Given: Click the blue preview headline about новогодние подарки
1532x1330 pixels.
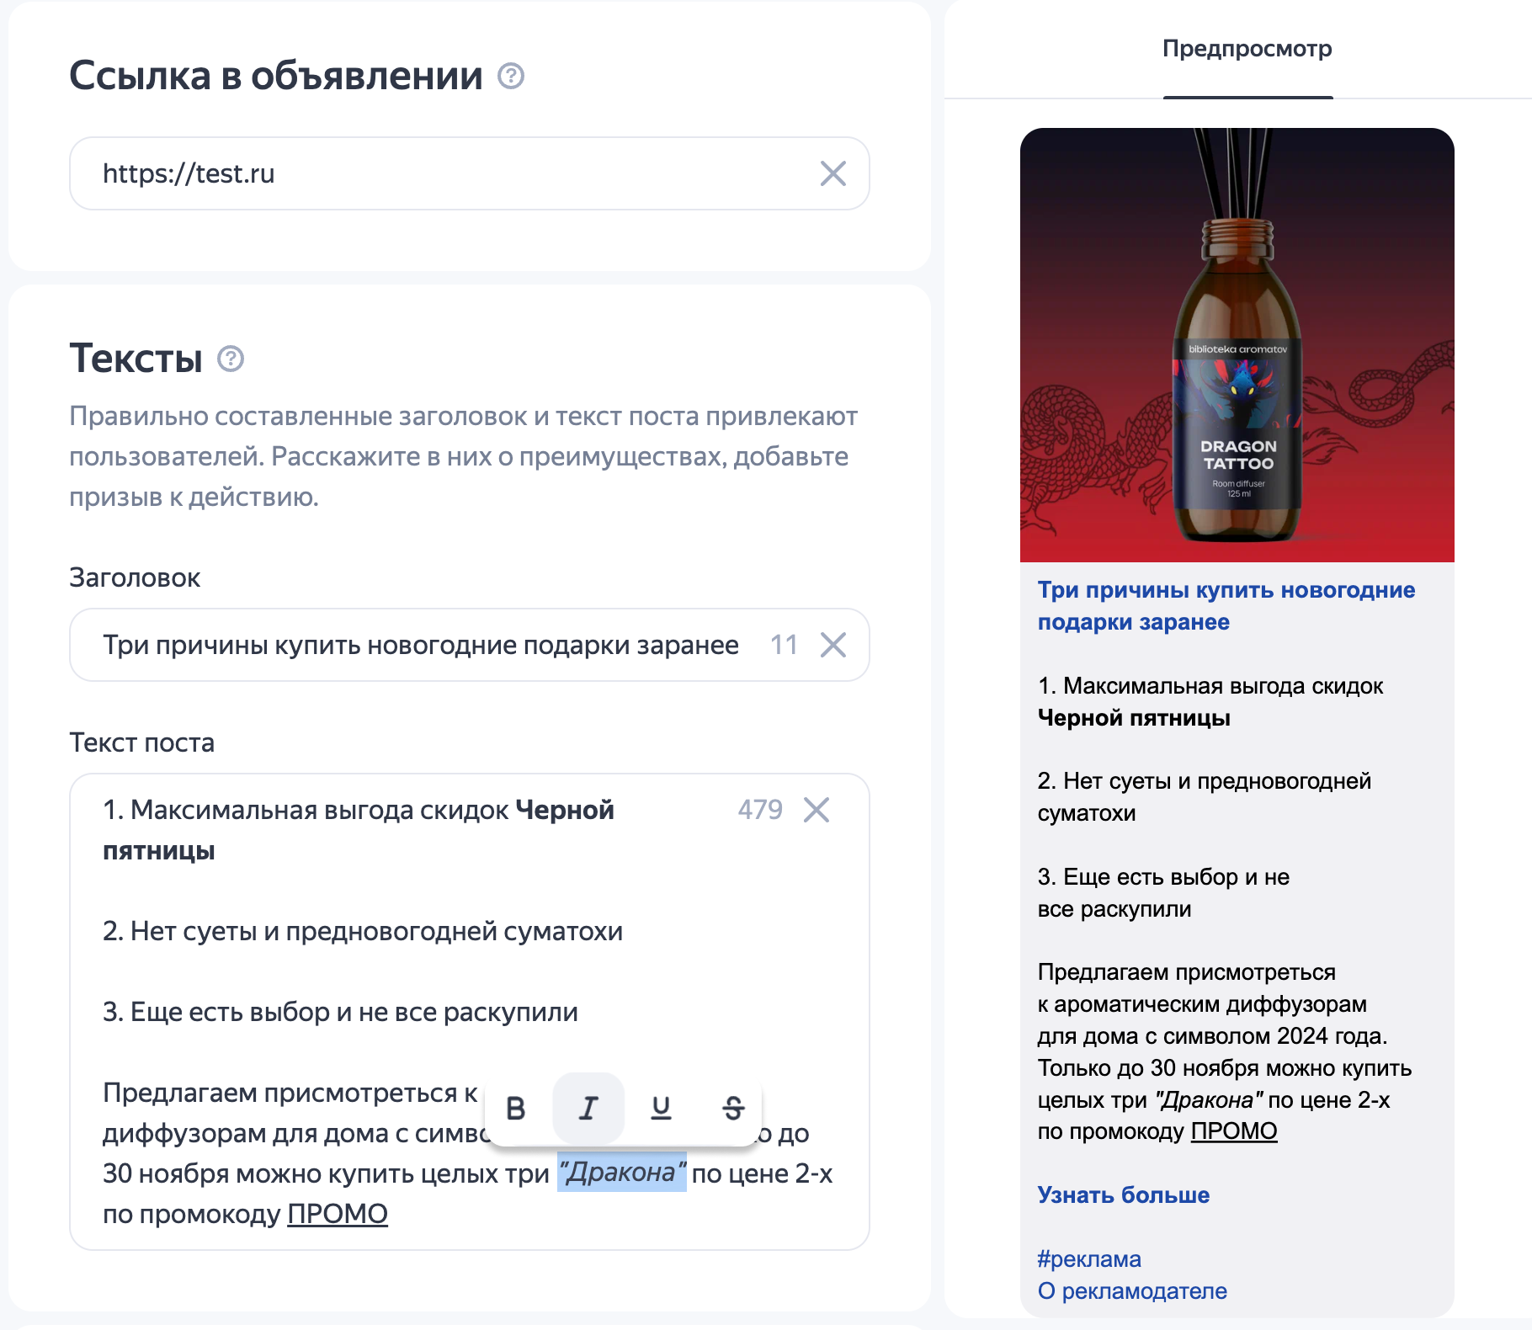Looking at the screenshot, I should click(x=1225, y=606).
